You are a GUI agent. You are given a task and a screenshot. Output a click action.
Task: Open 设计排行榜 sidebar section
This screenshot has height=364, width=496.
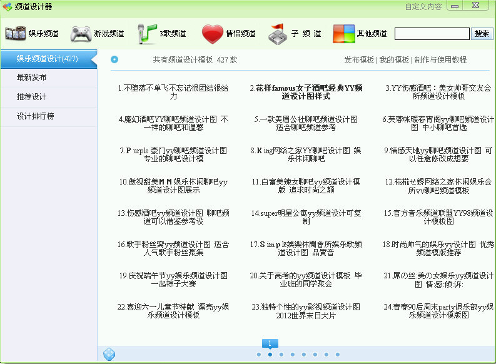(36, 117)
